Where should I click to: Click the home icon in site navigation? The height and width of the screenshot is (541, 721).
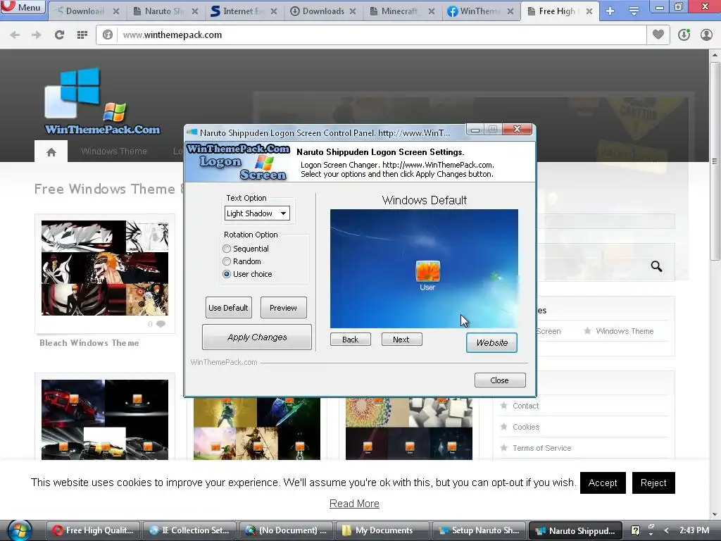click(x=51, y=151)
